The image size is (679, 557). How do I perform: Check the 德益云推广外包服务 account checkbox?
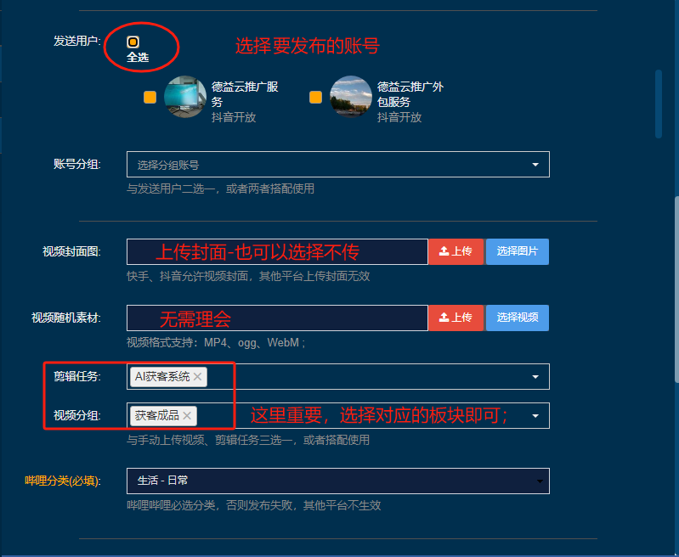pyautogui.click(x=315, y=97)
